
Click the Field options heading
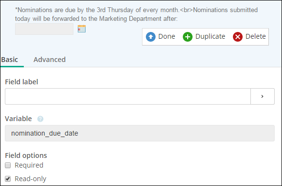(x=26, y=155)
